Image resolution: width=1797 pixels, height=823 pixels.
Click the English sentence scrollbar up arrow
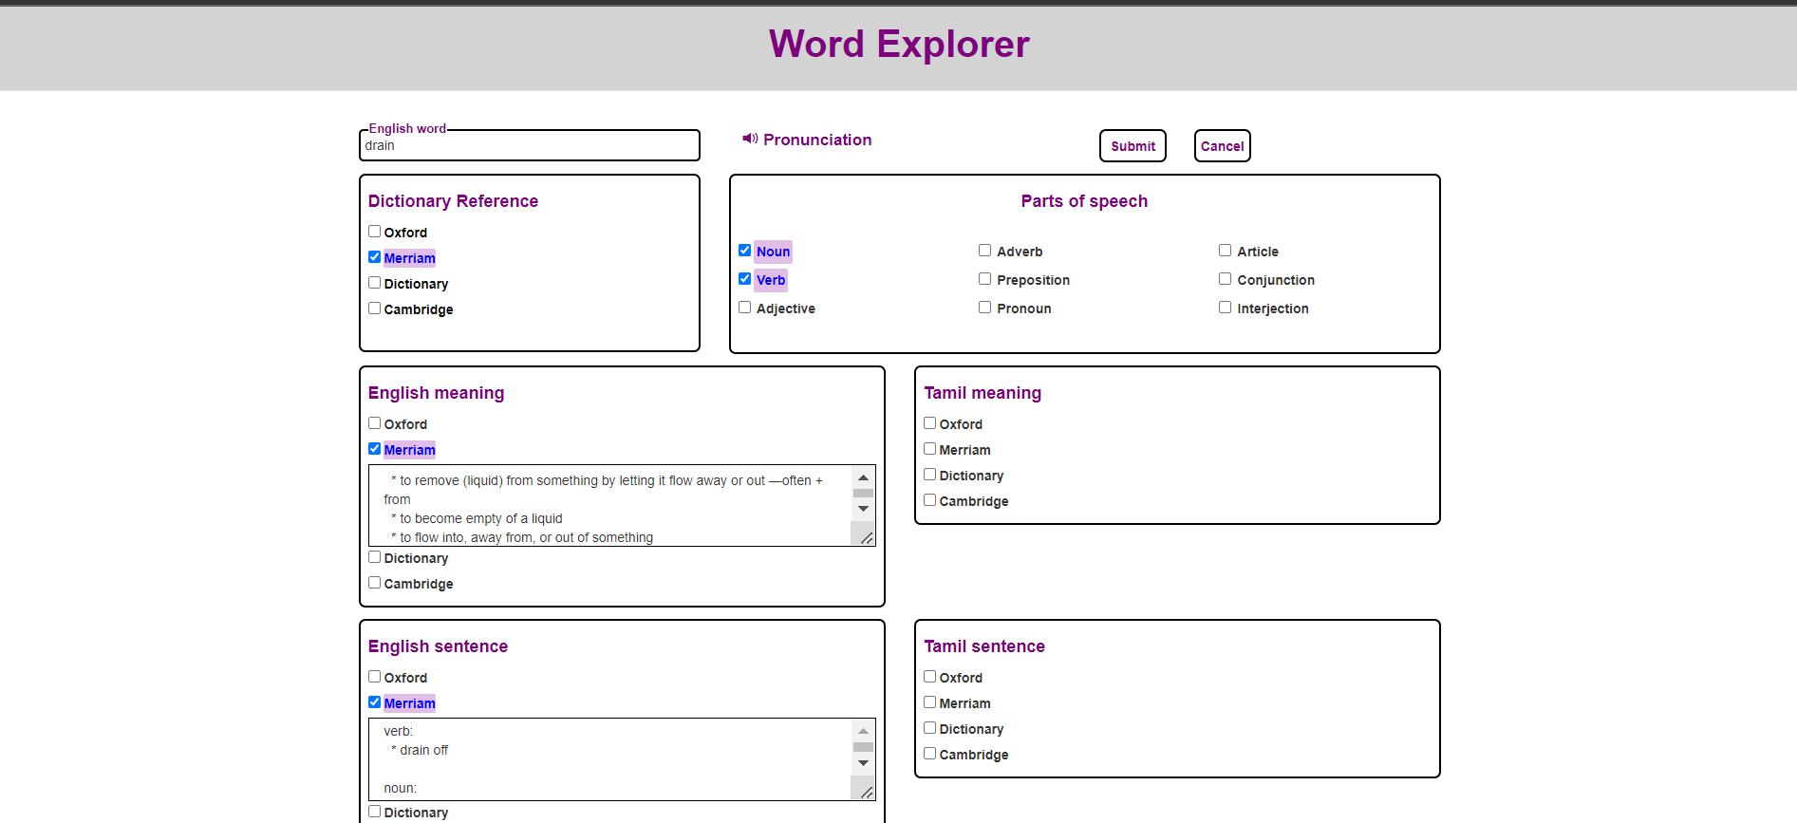(863, 731)
